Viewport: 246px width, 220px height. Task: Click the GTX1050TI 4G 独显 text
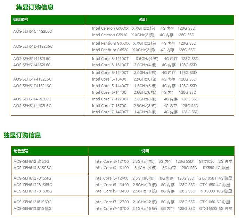coord(215,178)
